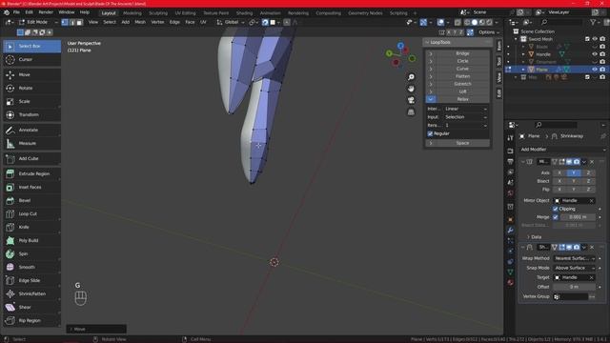Click the Circle button in LoopTools
Screen dimensions: 610x343
[462, 61]
